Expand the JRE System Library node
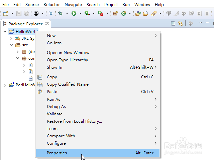 pos(11,39)
